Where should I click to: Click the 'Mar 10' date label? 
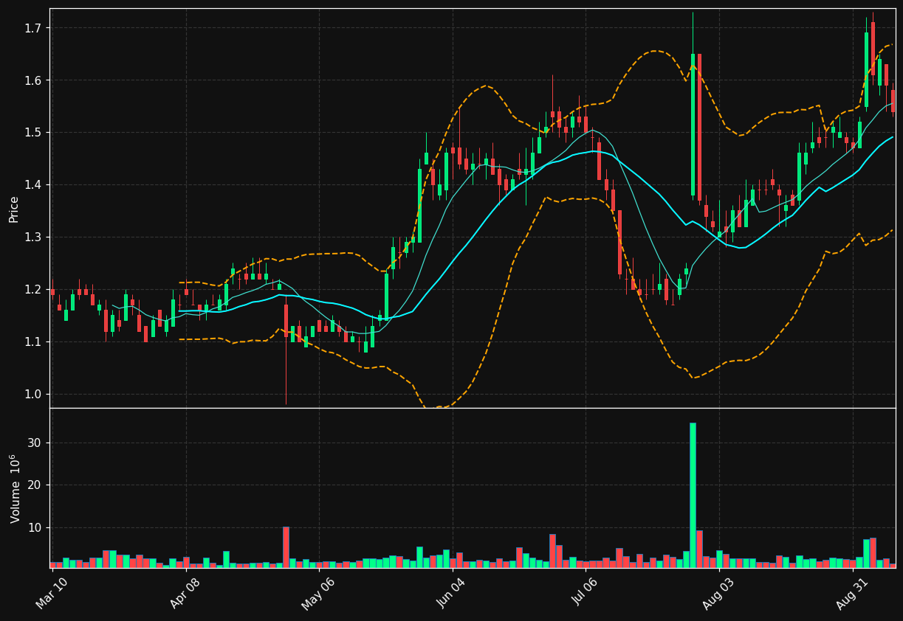(x=52, y=593)
